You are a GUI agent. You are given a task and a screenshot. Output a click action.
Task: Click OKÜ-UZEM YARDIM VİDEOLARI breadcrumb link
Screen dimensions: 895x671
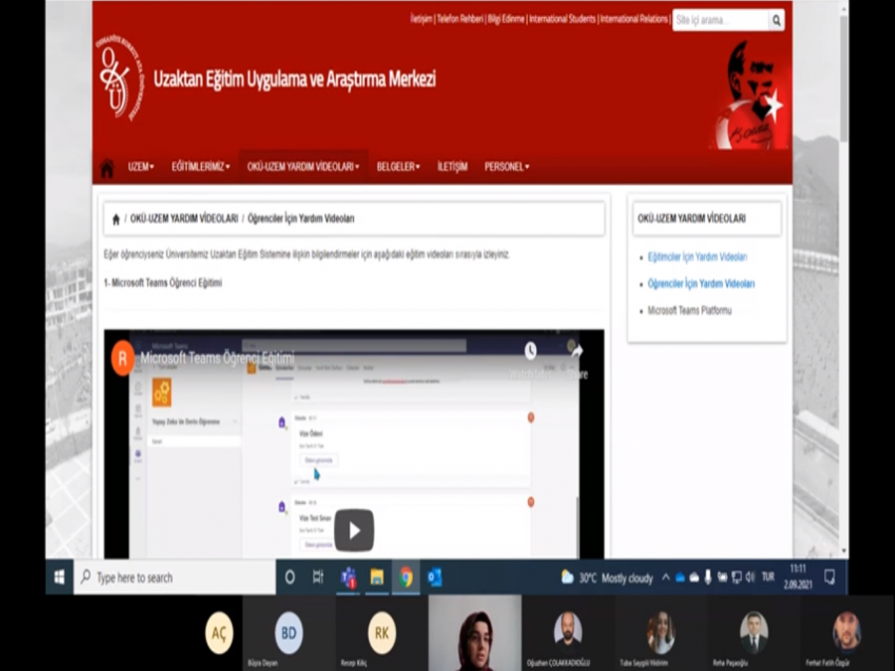pyautogui.click(x=184, y=219)
